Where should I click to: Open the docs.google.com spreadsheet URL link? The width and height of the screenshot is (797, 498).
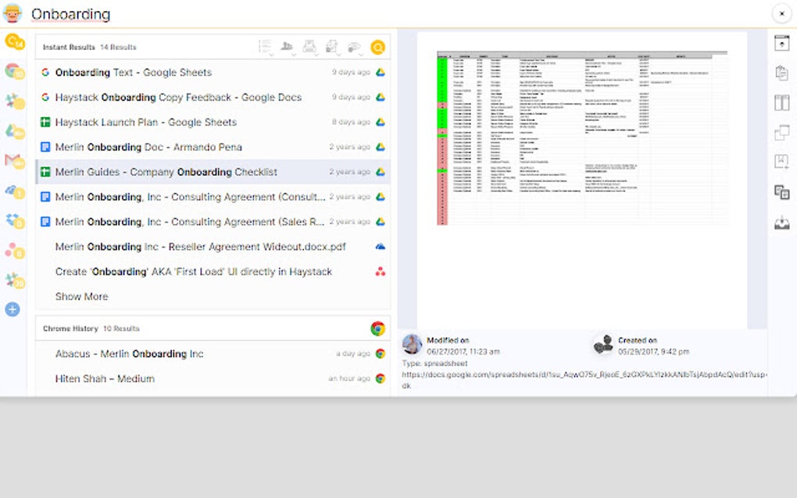click(584, 375)
